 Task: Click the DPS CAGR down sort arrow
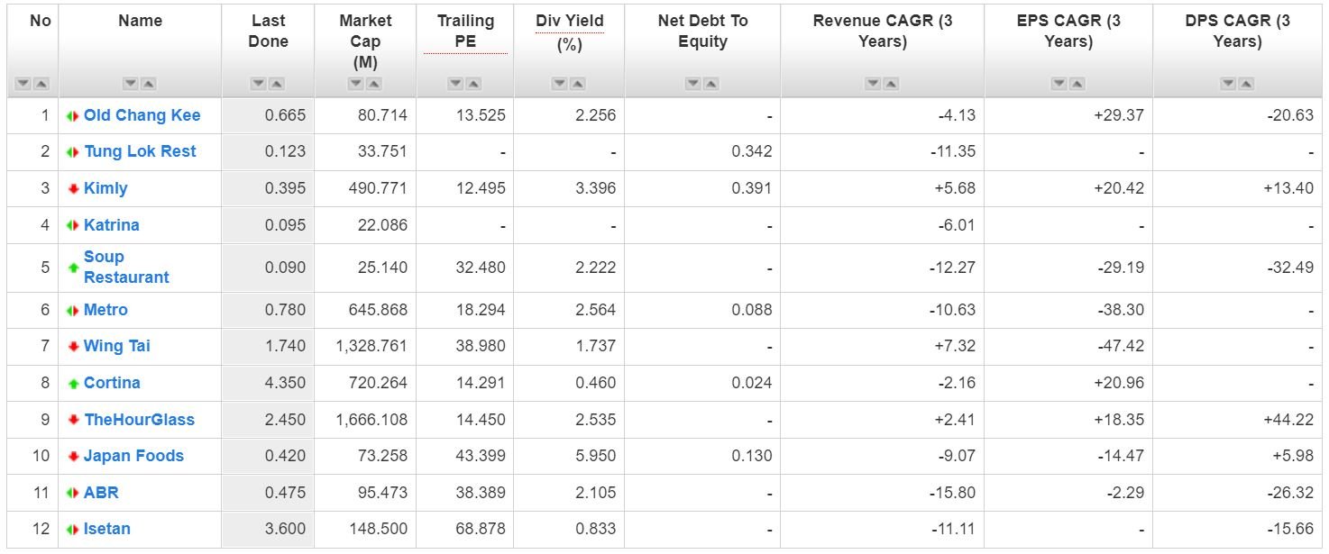point(1228,84)
